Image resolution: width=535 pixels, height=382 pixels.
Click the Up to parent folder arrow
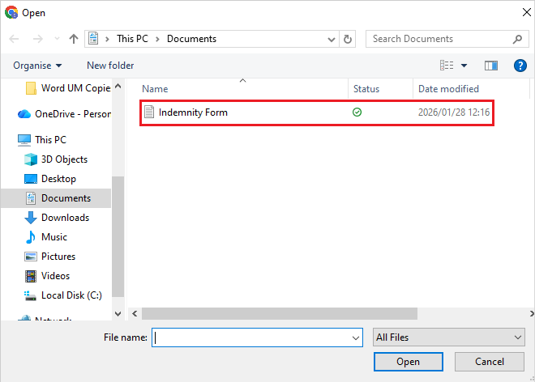point(74,39)
